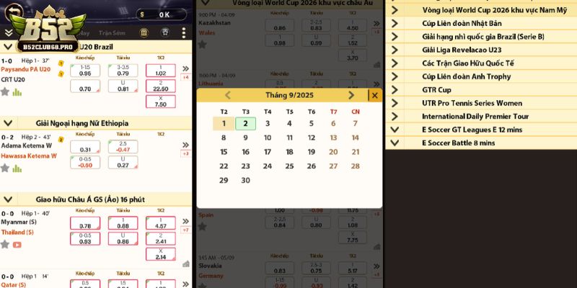Select day 15 in the calendar
Image resolution: width=577 pixels, height=288 pixels.
pos(224,152)
